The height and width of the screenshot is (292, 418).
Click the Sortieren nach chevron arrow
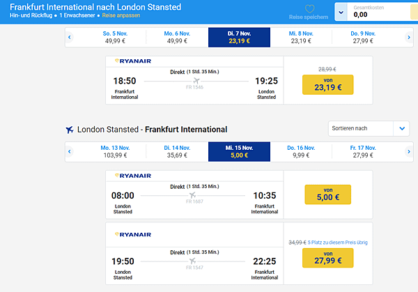tap(402, 128)
